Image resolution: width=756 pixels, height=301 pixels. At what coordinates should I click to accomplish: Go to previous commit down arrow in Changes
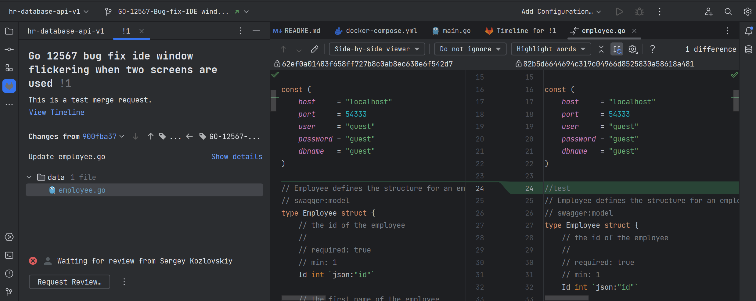135,136
